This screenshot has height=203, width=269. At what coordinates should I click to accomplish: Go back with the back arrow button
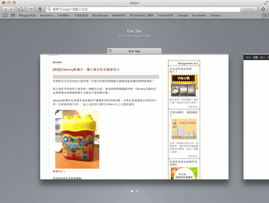[5, 9]
